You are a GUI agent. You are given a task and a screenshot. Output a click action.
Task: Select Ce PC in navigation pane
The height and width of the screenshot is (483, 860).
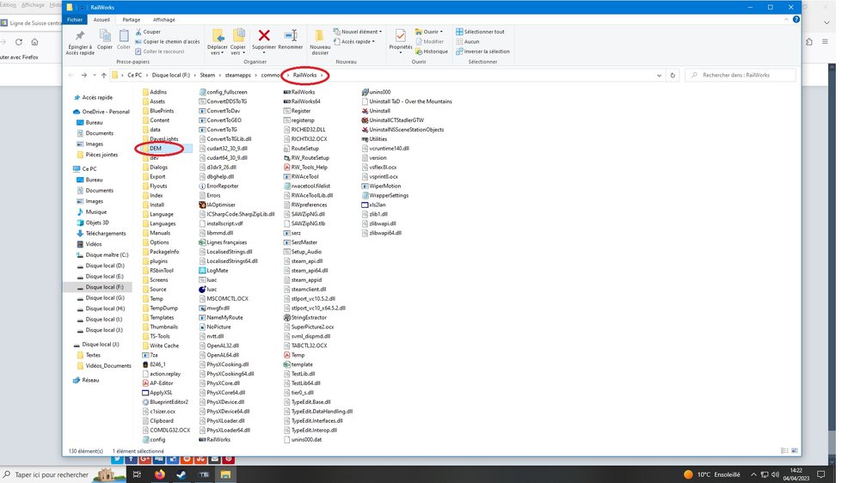point(89,168)
